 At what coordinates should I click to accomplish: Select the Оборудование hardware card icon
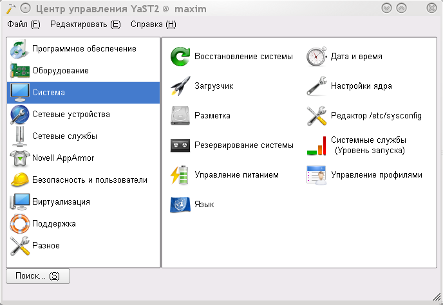click(19, 71)
